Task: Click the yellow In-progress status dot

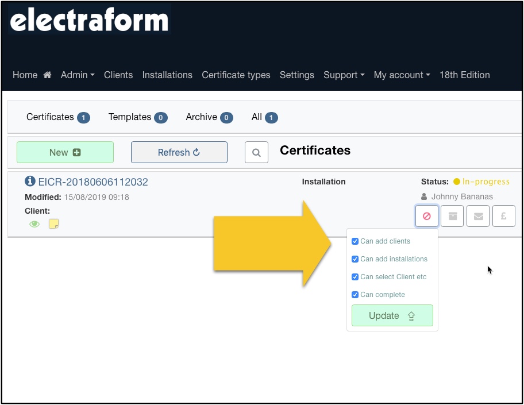Action: tap(457, 182)
